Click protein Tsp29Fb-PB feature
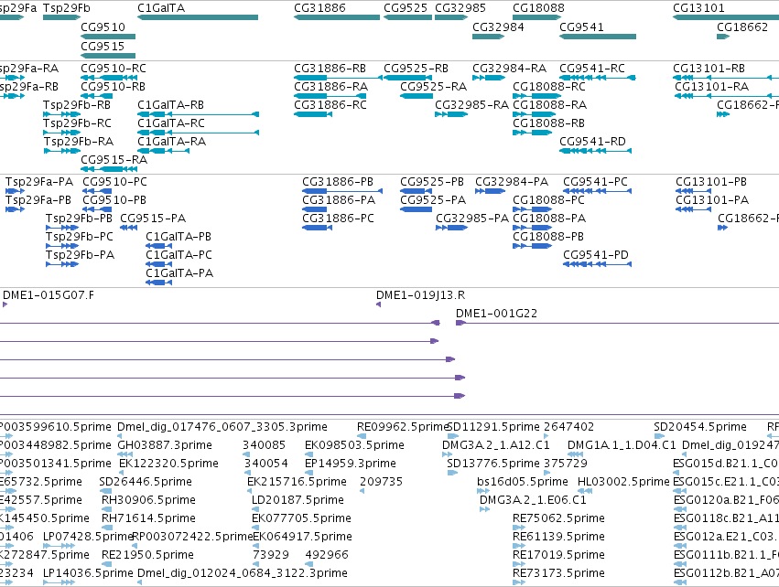This screenshot has width=779, height=587. [x=62, y=228]
